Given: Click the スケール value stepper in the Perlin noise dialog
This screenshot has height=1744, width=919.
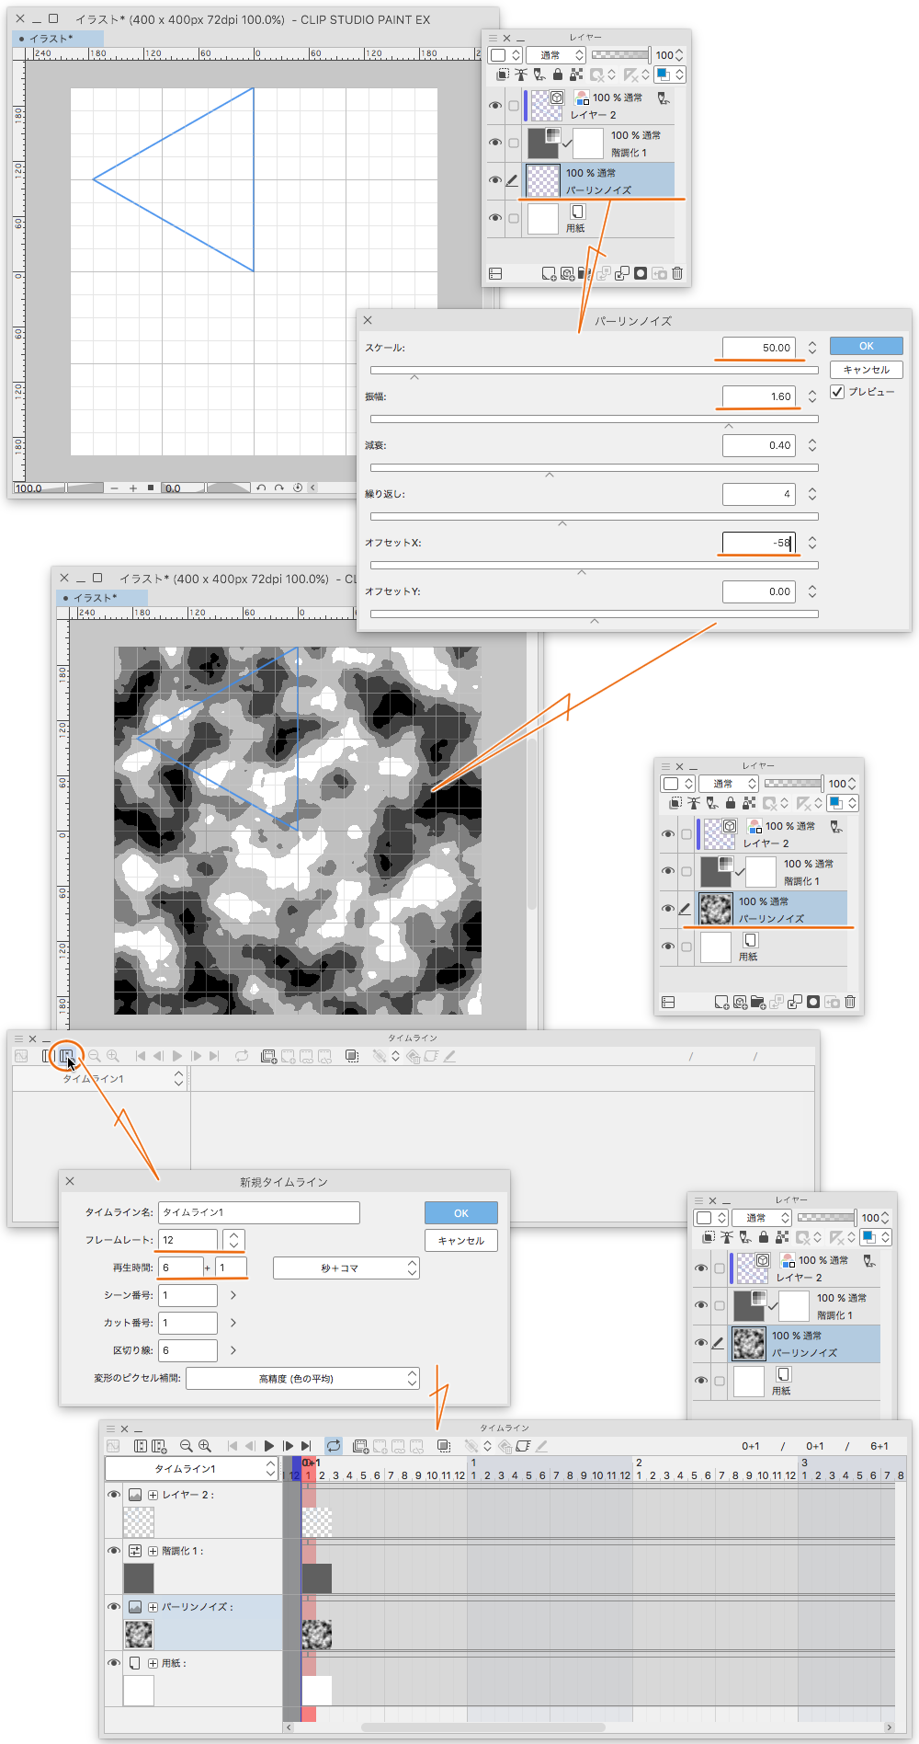Looking at the screenshot, I should [x=812, y=348].
